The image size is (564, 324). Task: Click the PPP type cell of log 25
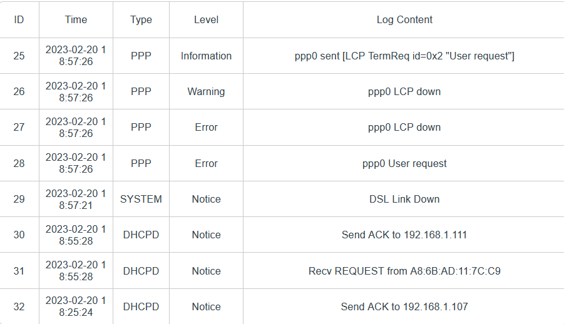click(141, 56)
